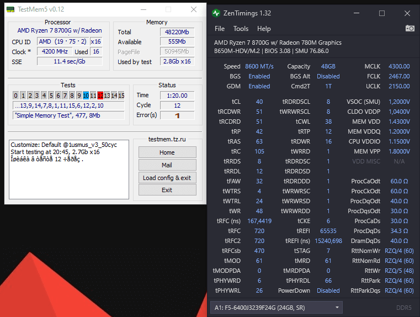
Task: Click the RttWr RZQ/5 (48) value
Action: tap(399, 271)
